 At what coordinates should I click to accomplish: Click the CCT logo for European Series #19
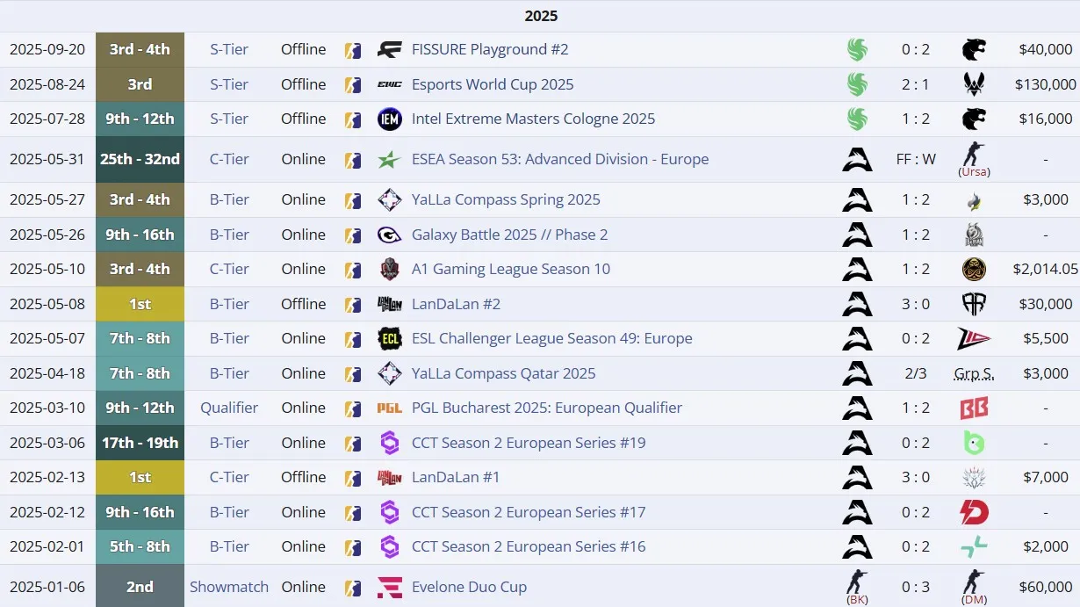tap(390, 443)
